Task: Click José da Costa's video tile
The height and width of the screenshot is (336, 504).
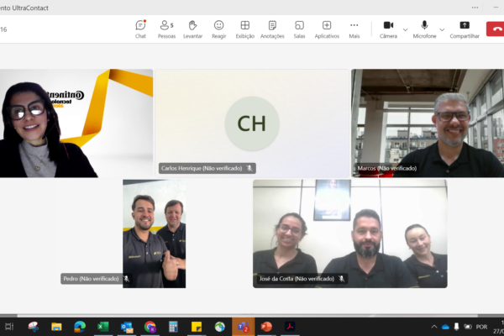Action: pyautogui.click(x=349, y=234)
